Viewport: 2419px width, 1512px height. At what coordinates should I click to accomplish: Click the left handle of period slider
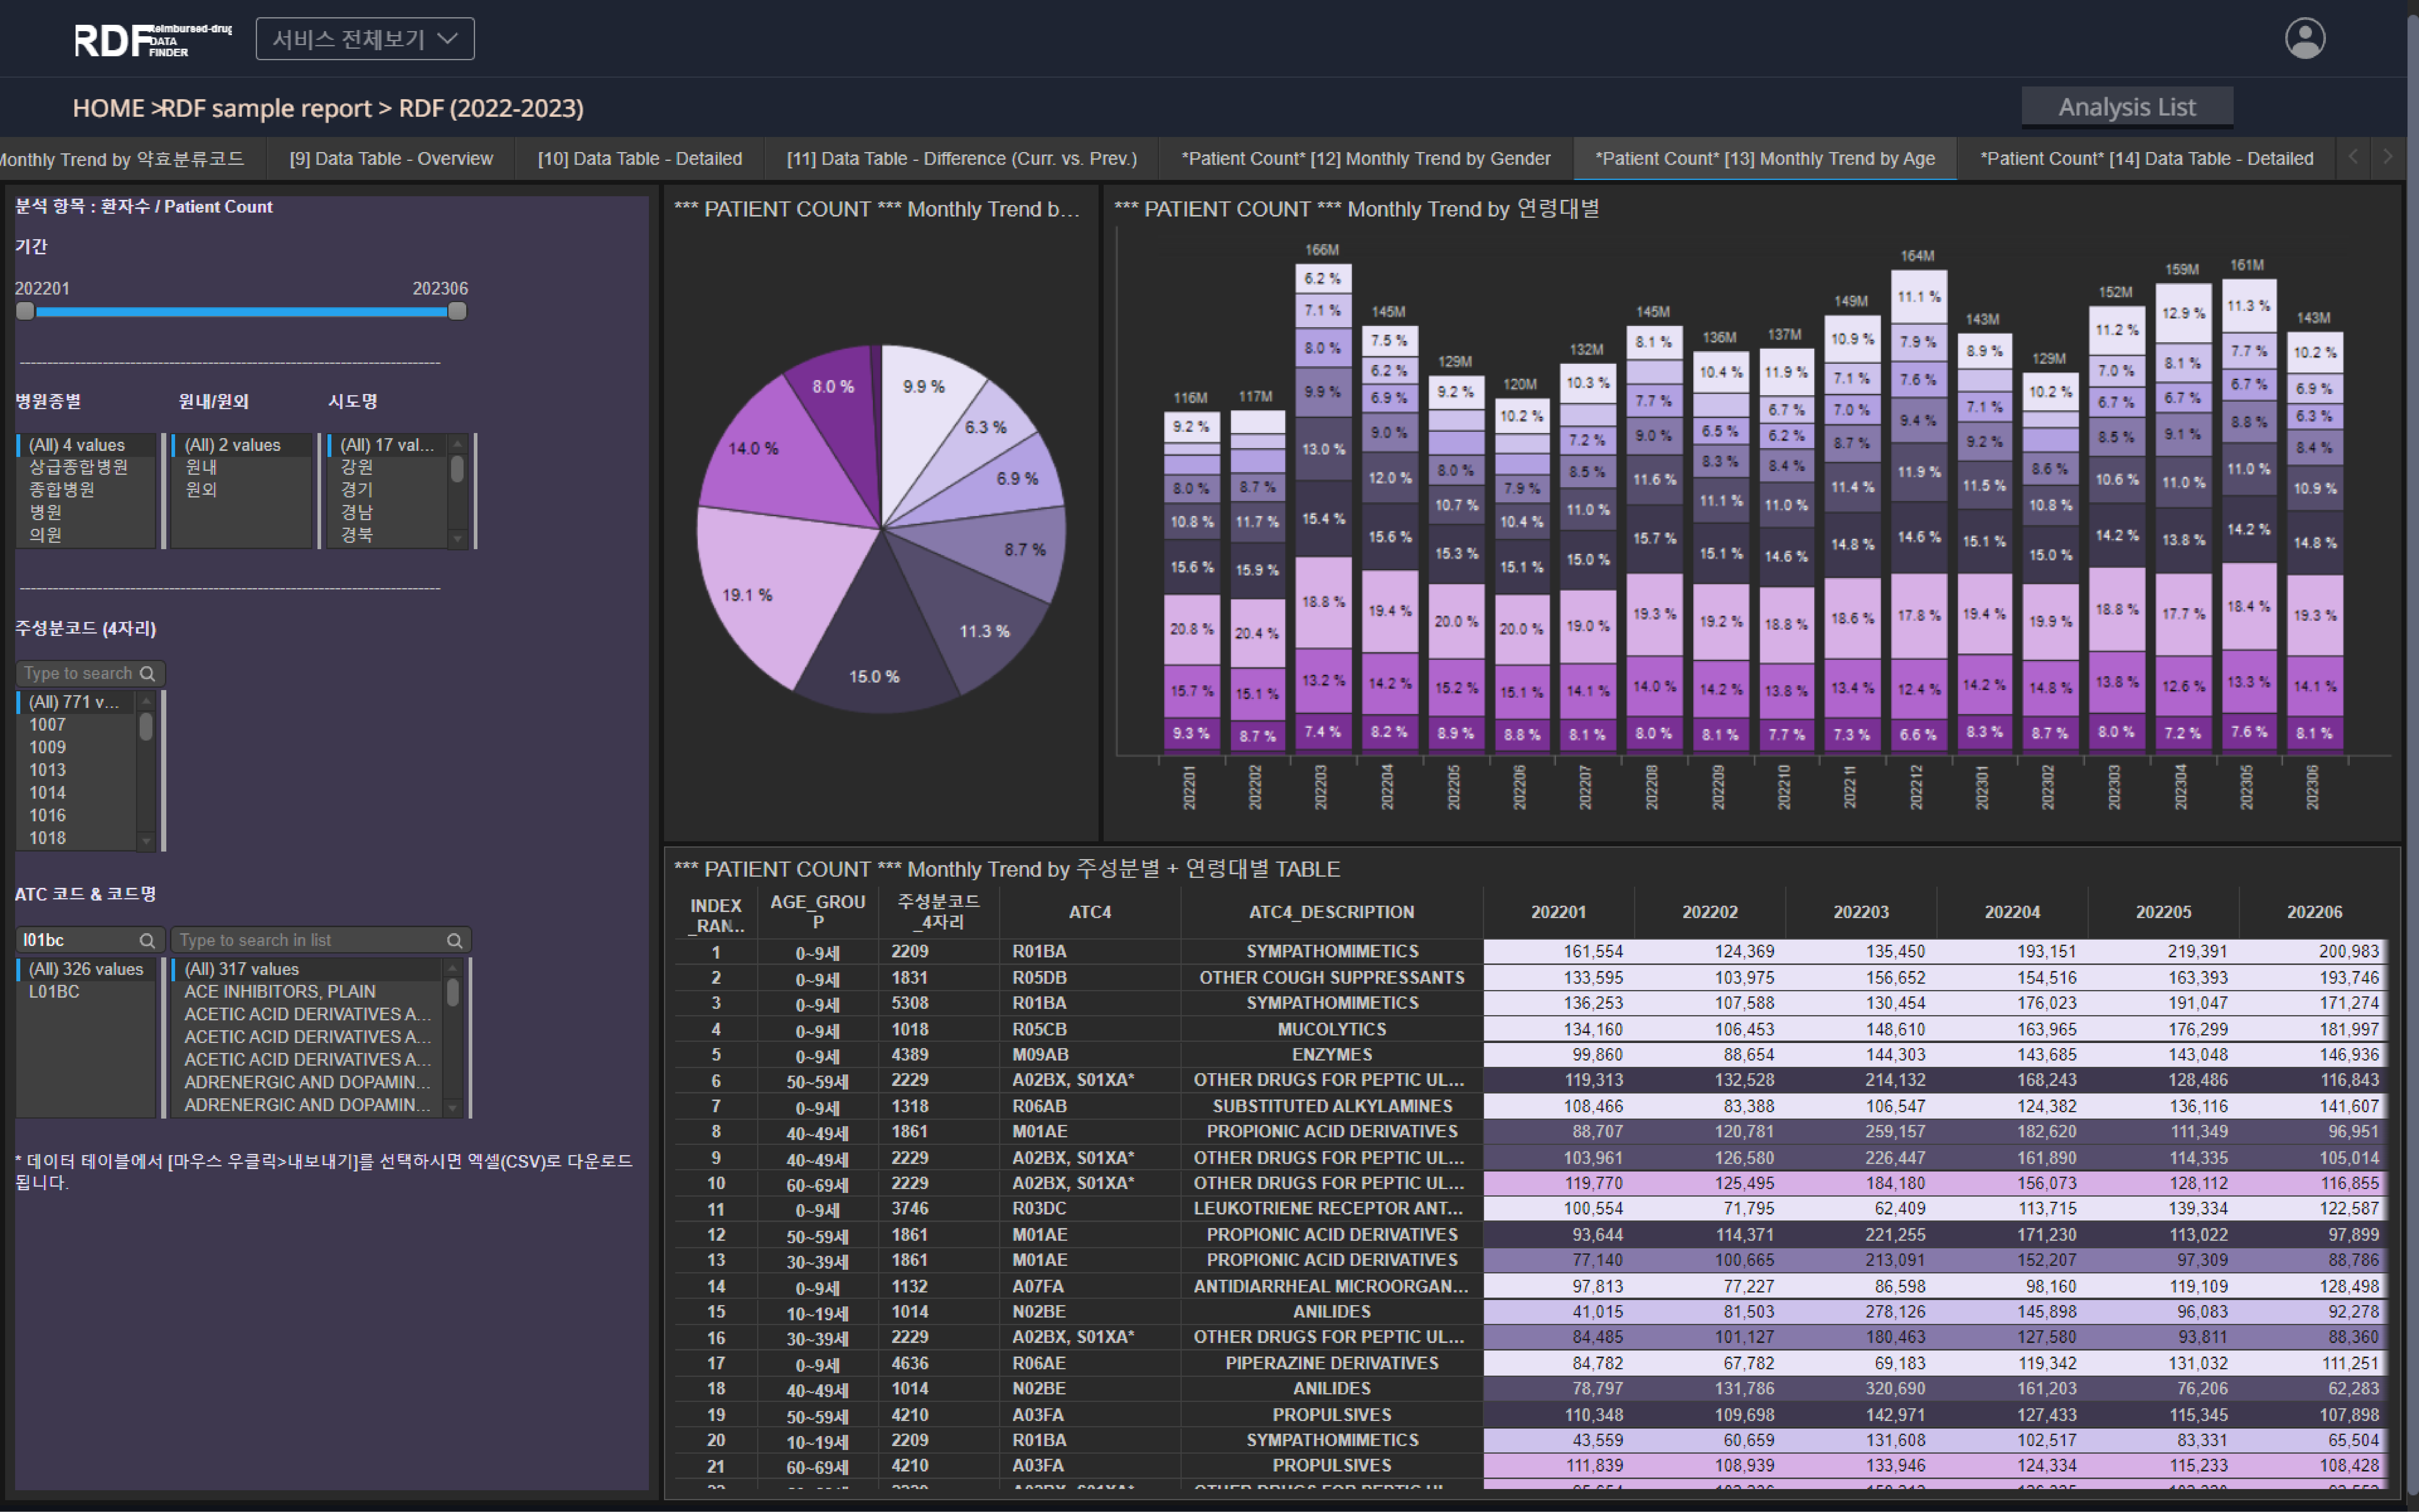coord(25,311)
